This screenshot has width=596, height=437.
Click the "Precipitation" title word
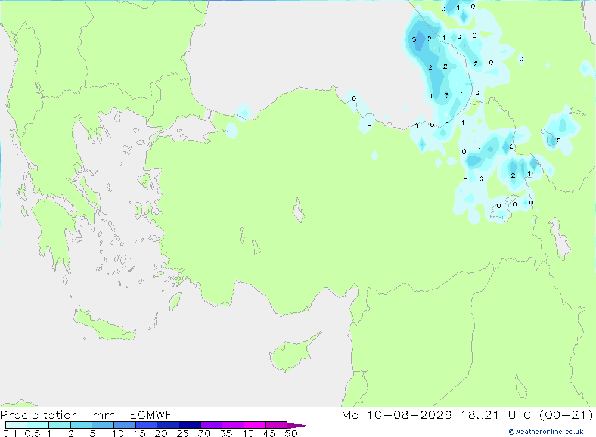pos(39,415)
